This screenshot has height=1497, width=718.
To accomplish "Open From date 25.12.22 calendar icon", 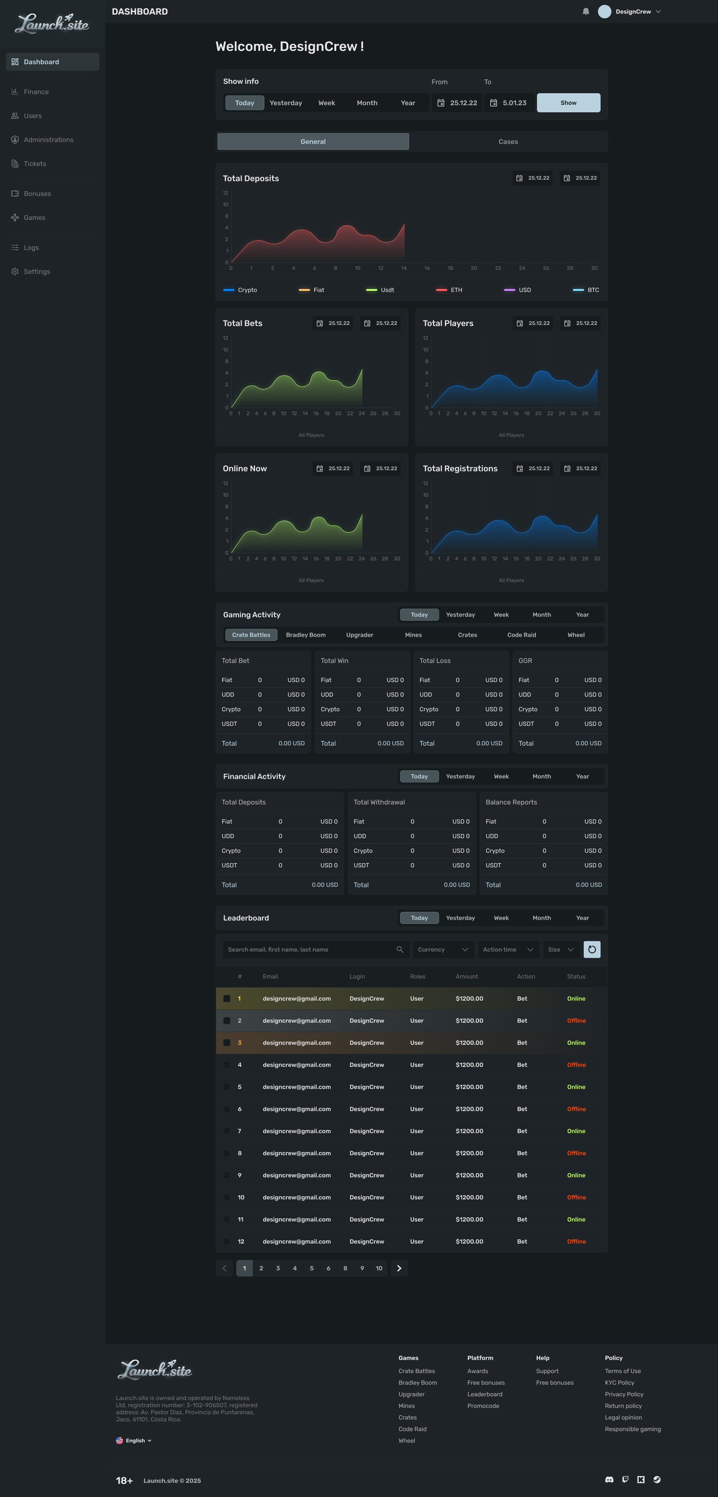I will (441, 103).
